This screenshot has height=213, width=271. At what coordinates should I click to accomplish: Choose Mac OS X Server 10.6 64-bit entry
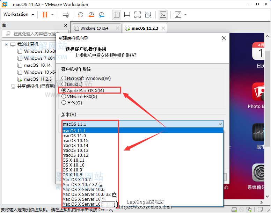pyautogui.click(x=142, y=190)
